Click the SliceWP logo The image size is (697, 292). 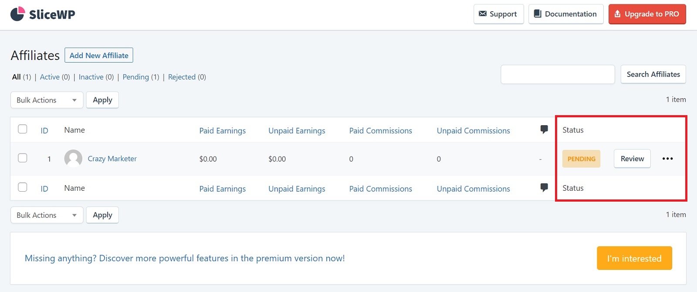(43, 14)
